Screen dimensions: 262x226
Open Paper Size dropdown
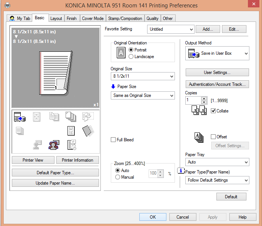[143, 95]
